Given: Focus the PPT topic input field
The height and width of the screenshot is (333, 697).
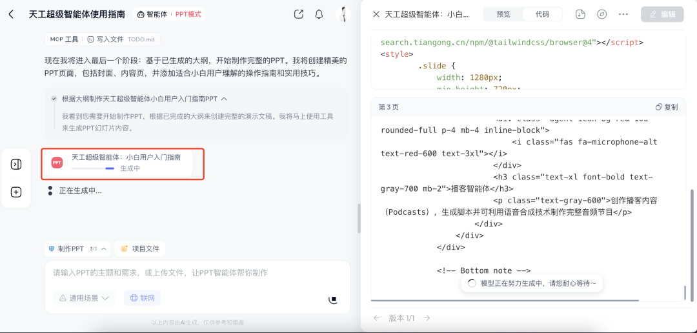Looking at the screenshot, I should click(197, 272).
